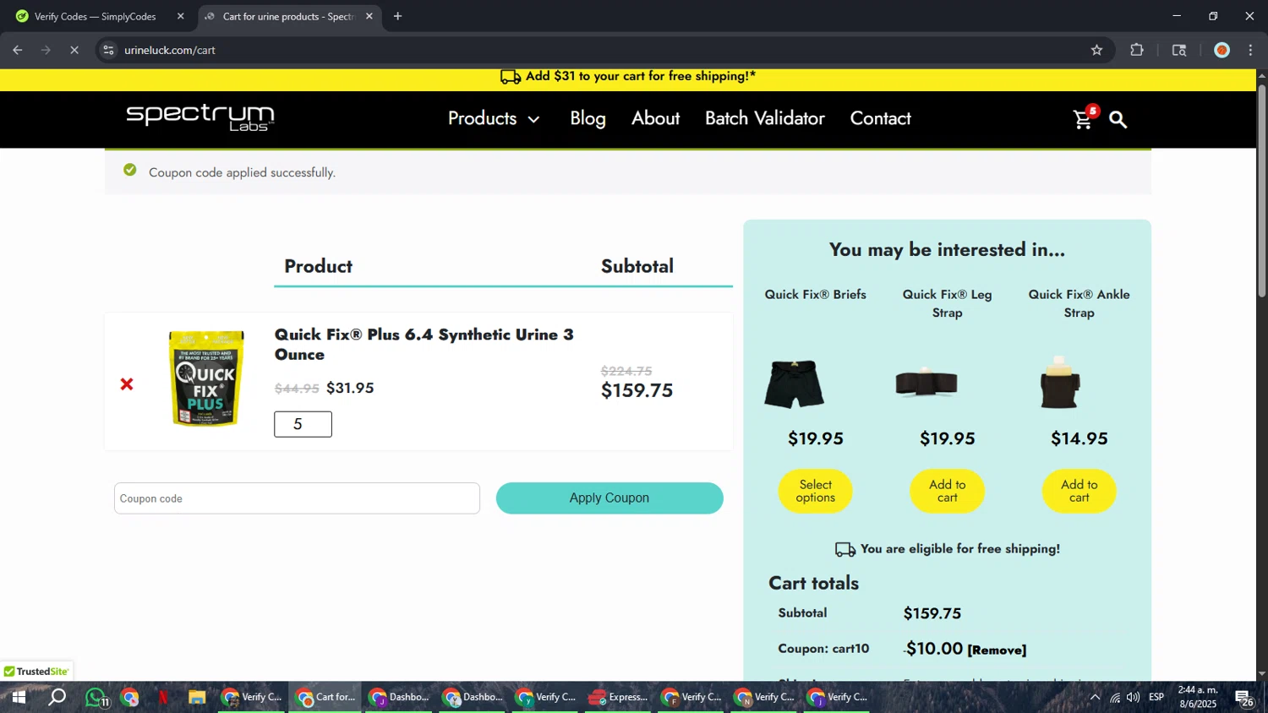The image size is (1268, 713).
Task: Open the browser Extensions puzzle icon
Action: [x=1137, y=50]
